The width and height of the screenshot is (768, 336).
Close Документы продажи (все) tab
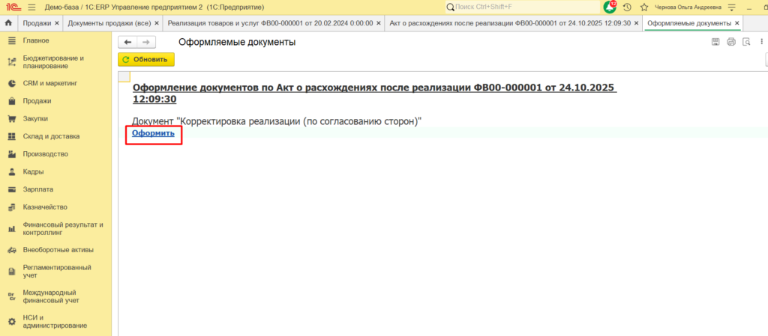click(x=156, y=23)
